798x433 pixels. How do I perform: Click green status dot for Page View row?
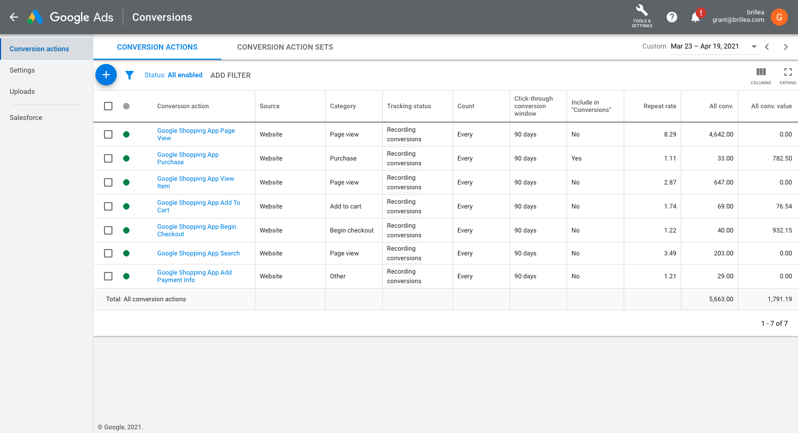[126, 134]
